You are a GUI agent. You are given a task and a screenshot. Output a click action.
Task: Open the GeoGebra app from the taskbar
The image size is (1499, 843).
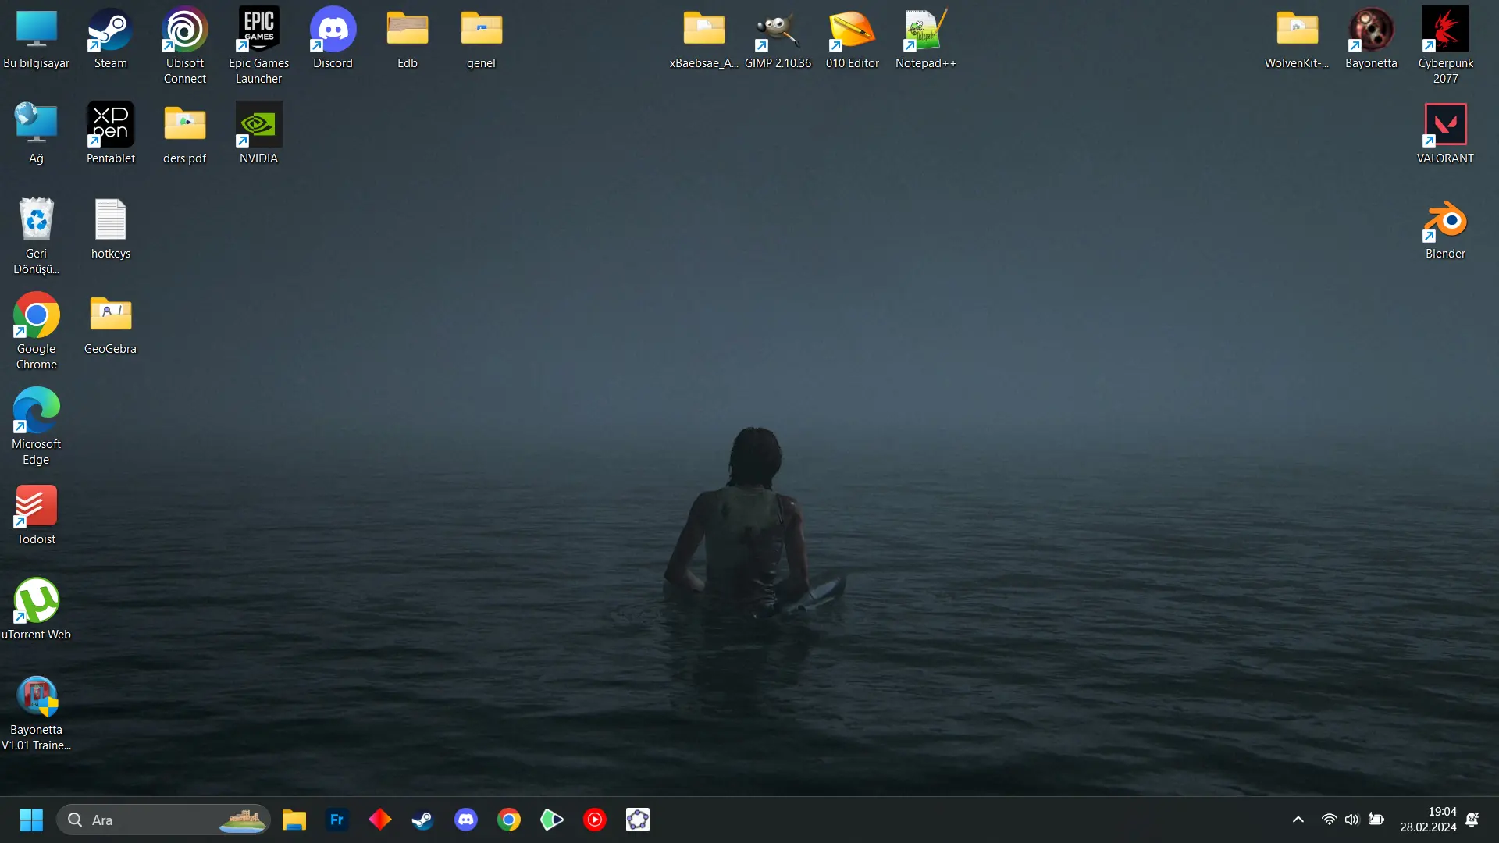638,820
